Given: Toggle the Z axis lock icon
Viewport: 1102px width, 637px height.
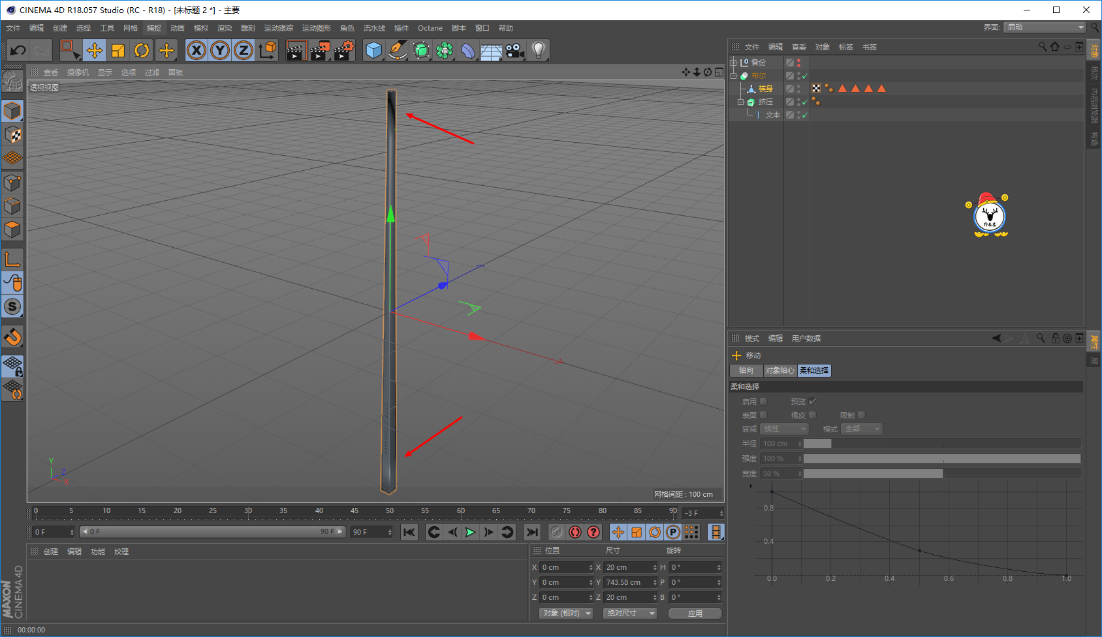Looking at the screenshot, I should 244,50.
